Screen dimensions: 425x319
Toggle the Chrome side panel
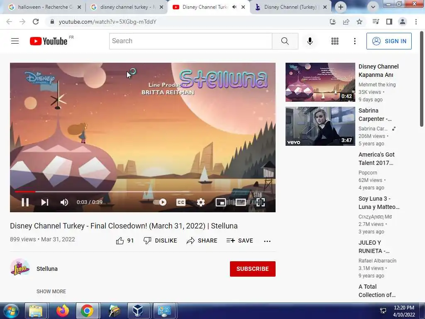point(389,22)
